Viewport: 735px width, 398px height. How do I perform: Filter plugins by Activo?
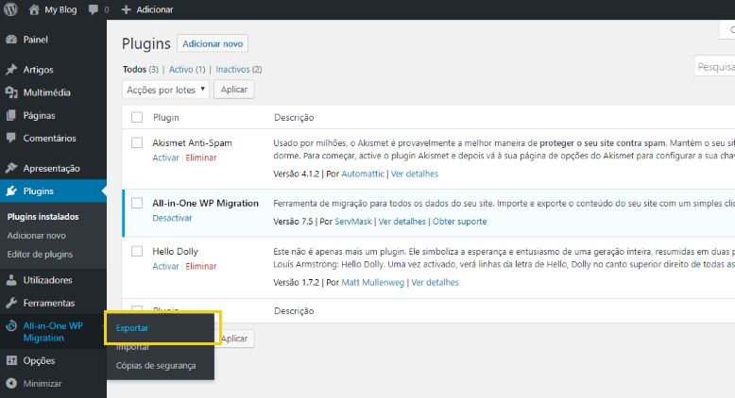[181, 69]
